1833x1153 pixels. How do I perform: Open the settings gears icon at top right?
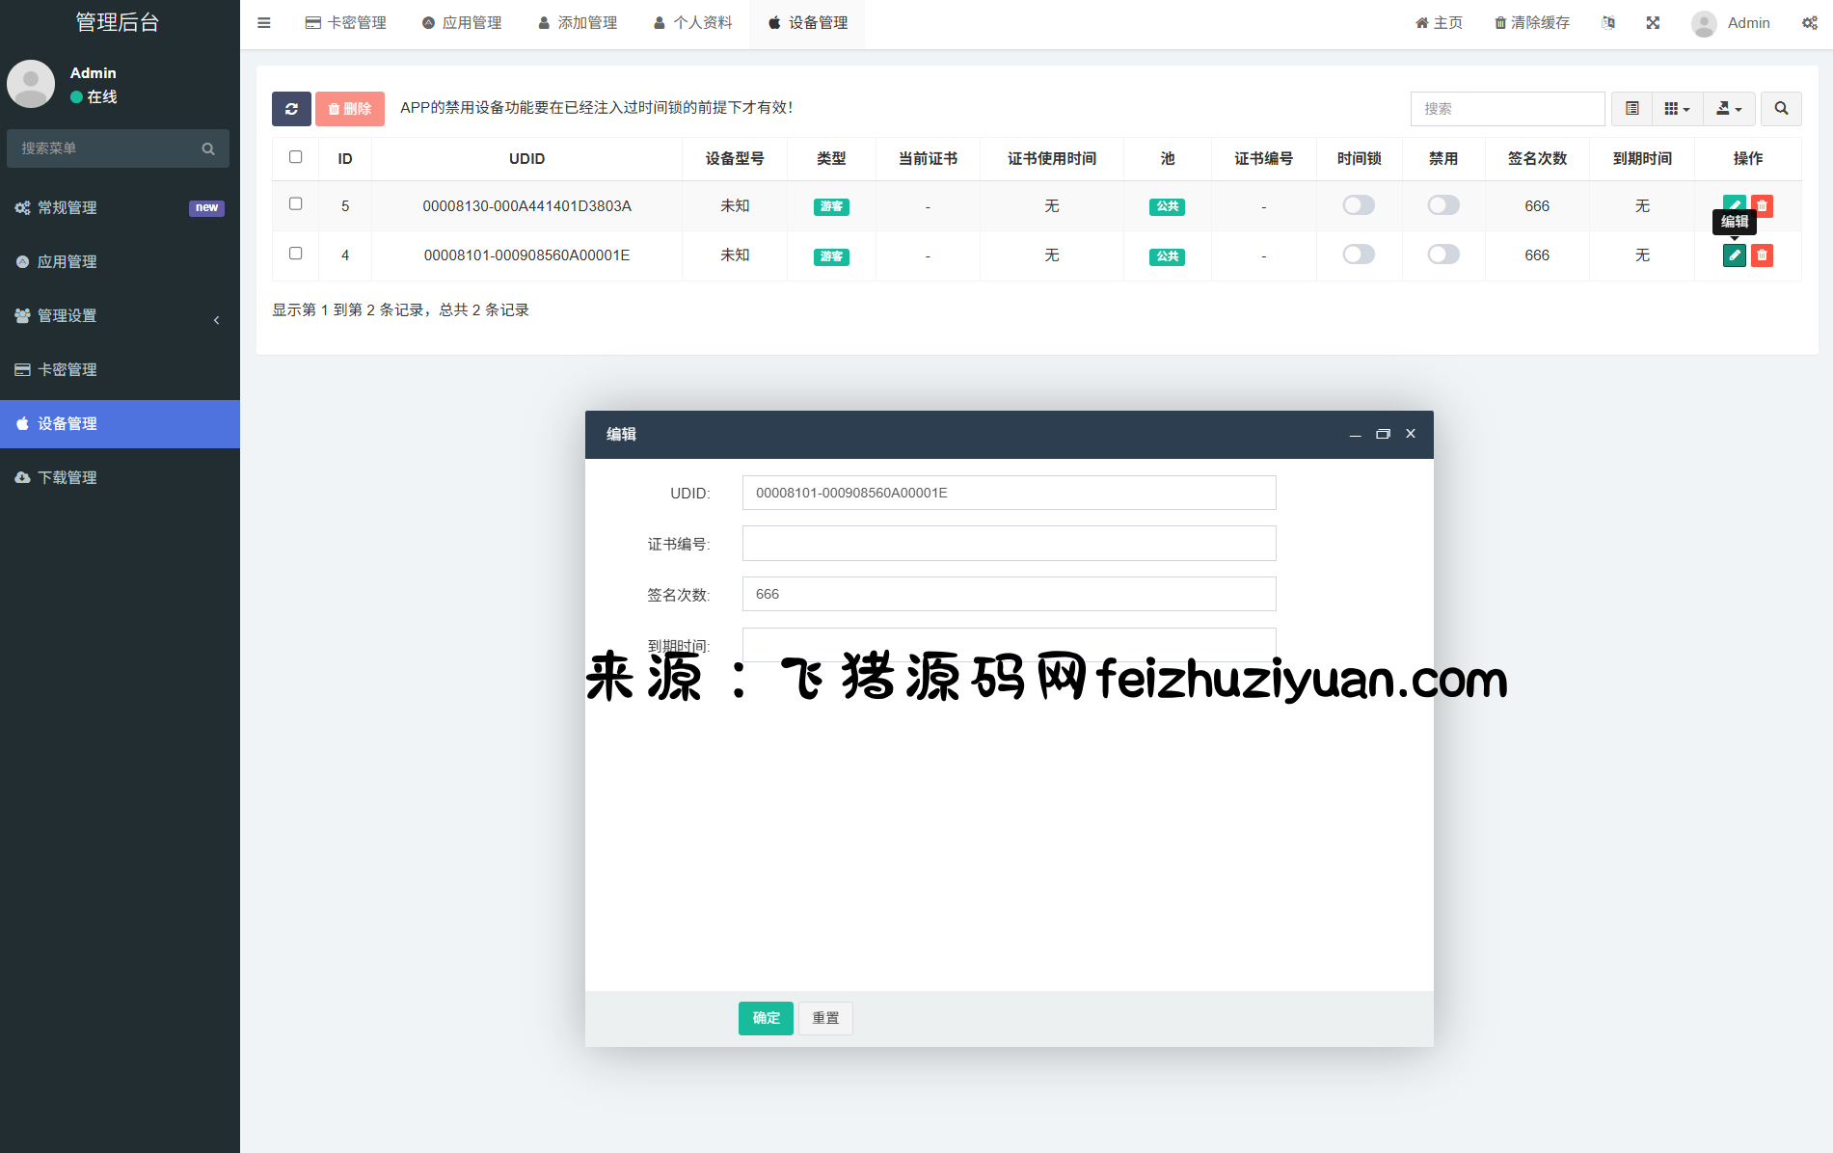pos(1809,23)
